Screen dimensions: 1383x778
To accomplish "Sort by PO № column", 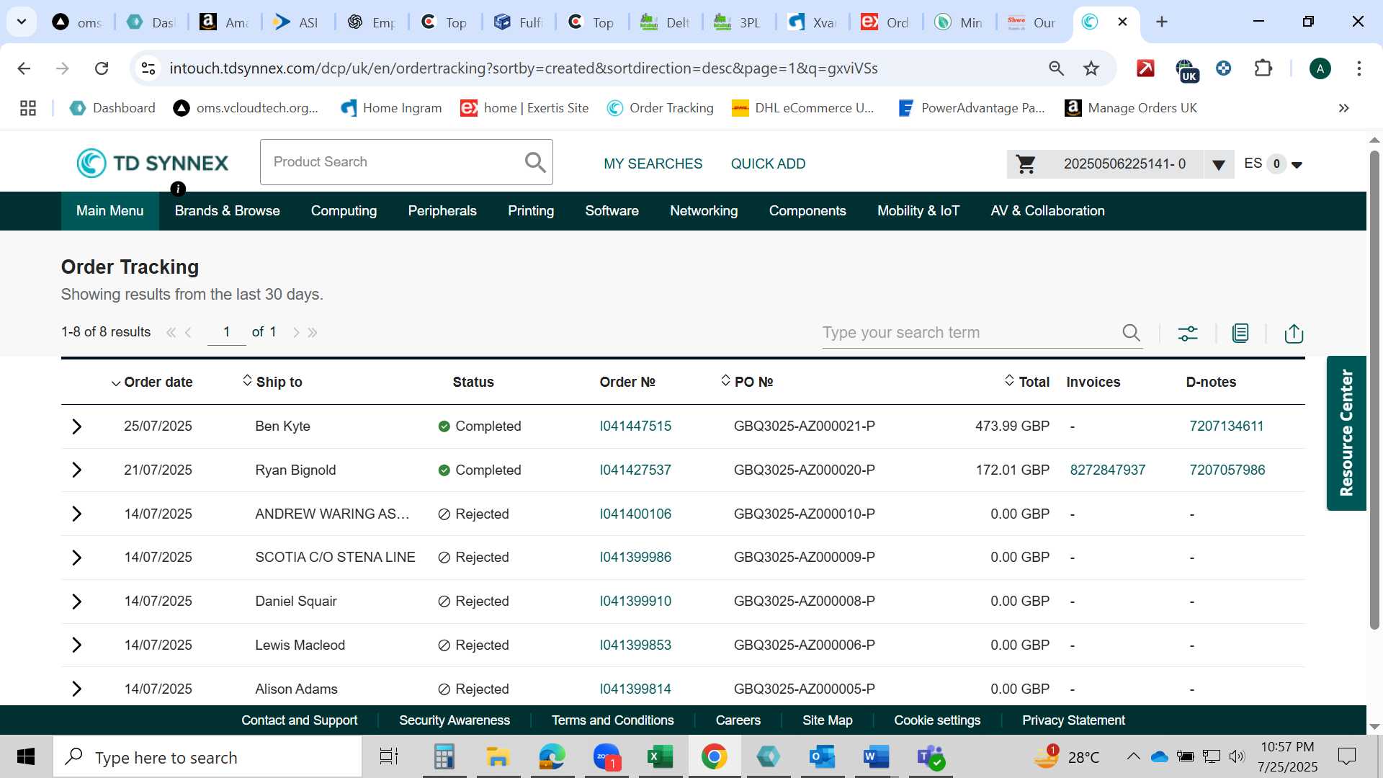I will (747, 382).
